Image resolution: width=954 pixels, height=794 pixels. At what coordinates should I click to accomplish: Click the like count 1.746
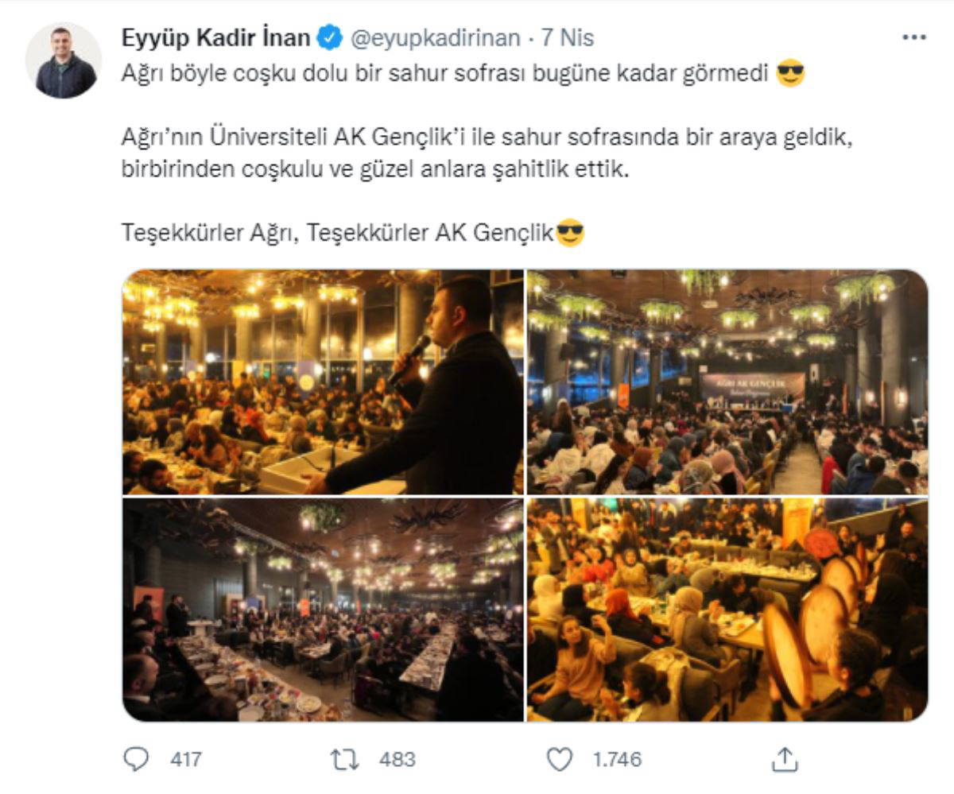617,760
